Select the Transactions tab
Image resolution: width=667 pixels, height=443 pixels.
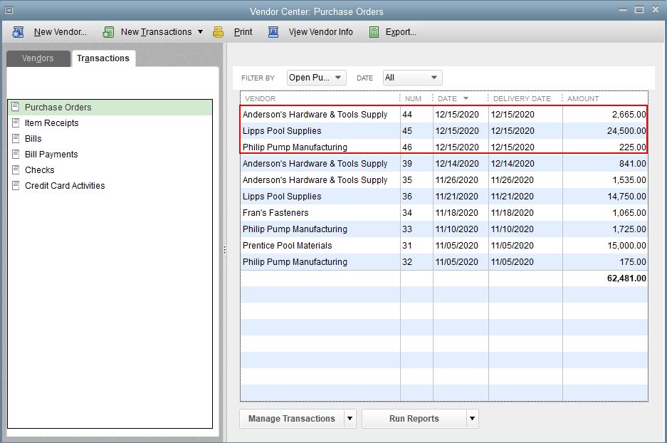click(x=103, y=58)
